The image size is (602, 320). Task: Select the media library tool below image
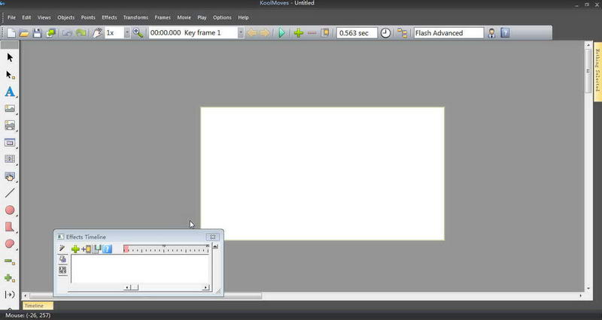[x=10, y=125]
